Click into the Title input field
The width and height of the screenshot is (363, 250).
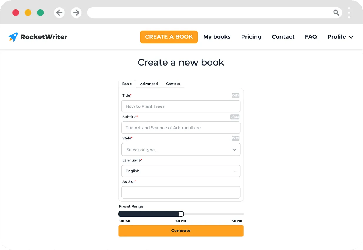[x=181, y=106]
